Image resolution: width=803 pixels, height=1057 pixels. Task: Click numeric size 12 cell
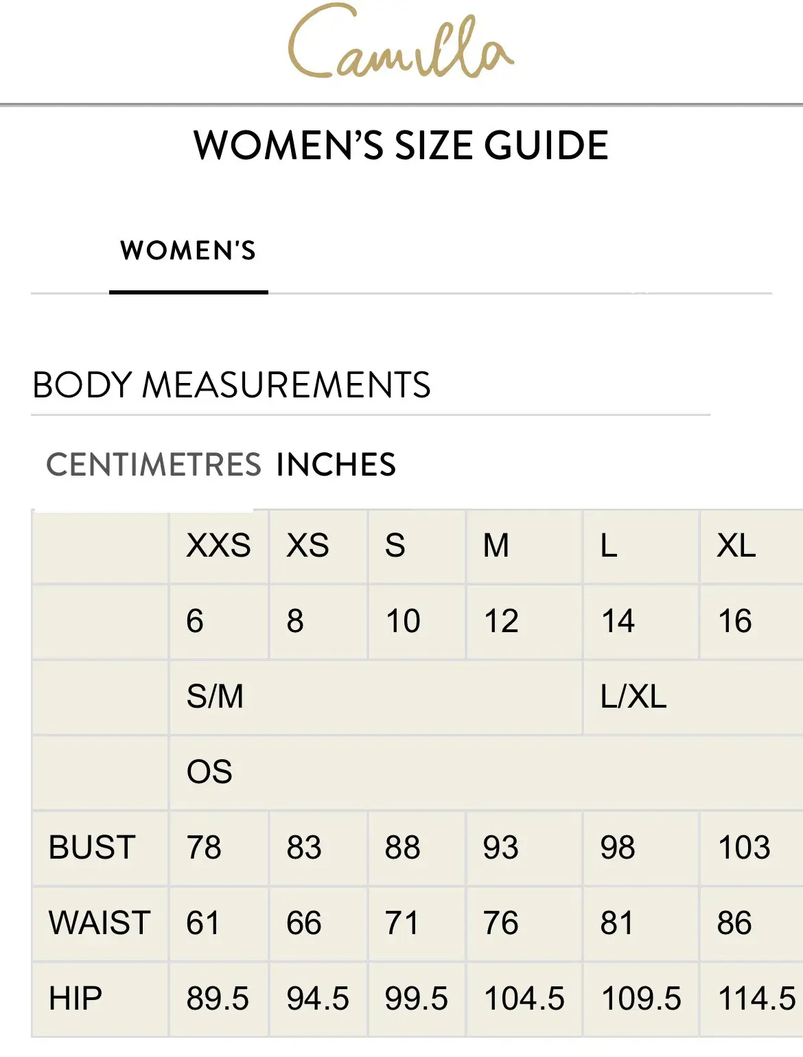[x=501, y=621]
